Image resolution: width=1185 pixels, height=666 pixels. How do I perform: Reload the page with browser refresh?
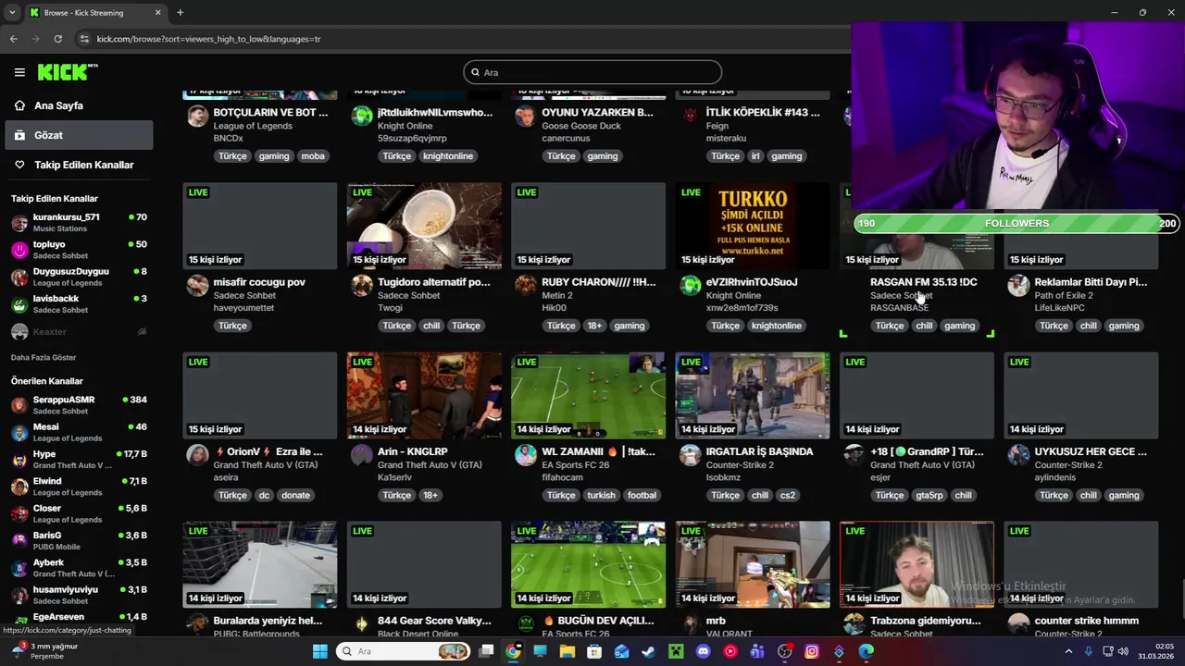tap(57, 39)
